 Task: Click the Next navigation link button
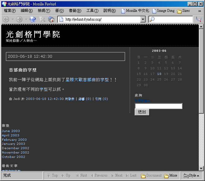pos(117,175)
